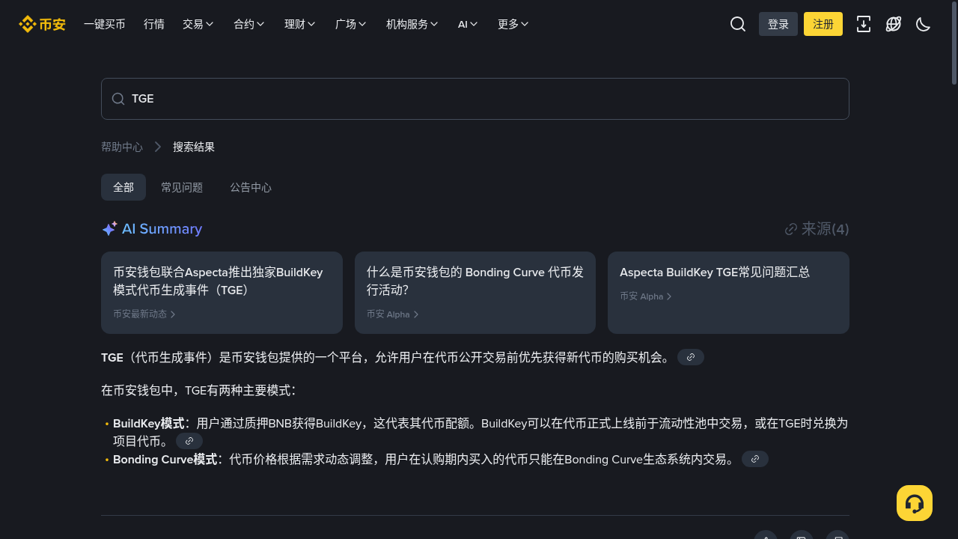The image size is (958, 539).
Task: Click the Binance 币安 logo
Action: click(x=42, y=24)
